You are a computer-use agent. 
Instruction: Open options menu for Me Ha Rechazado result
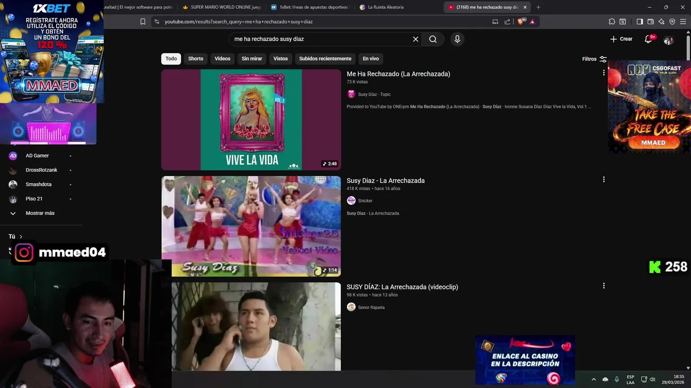tap(604, 73)
